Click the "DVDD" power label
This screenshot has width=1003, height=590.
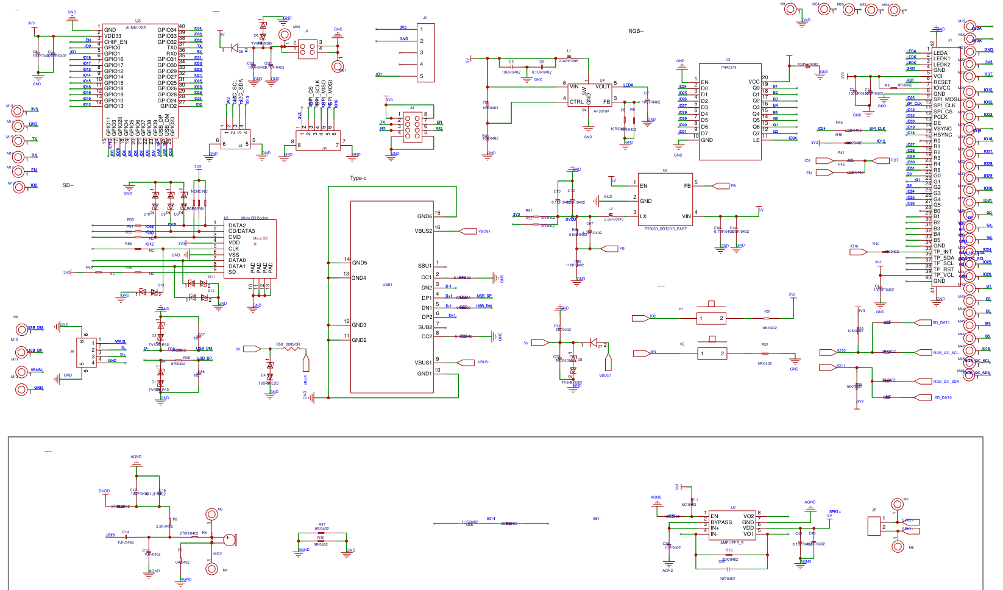pyautogui.click(x=104, y=491)
